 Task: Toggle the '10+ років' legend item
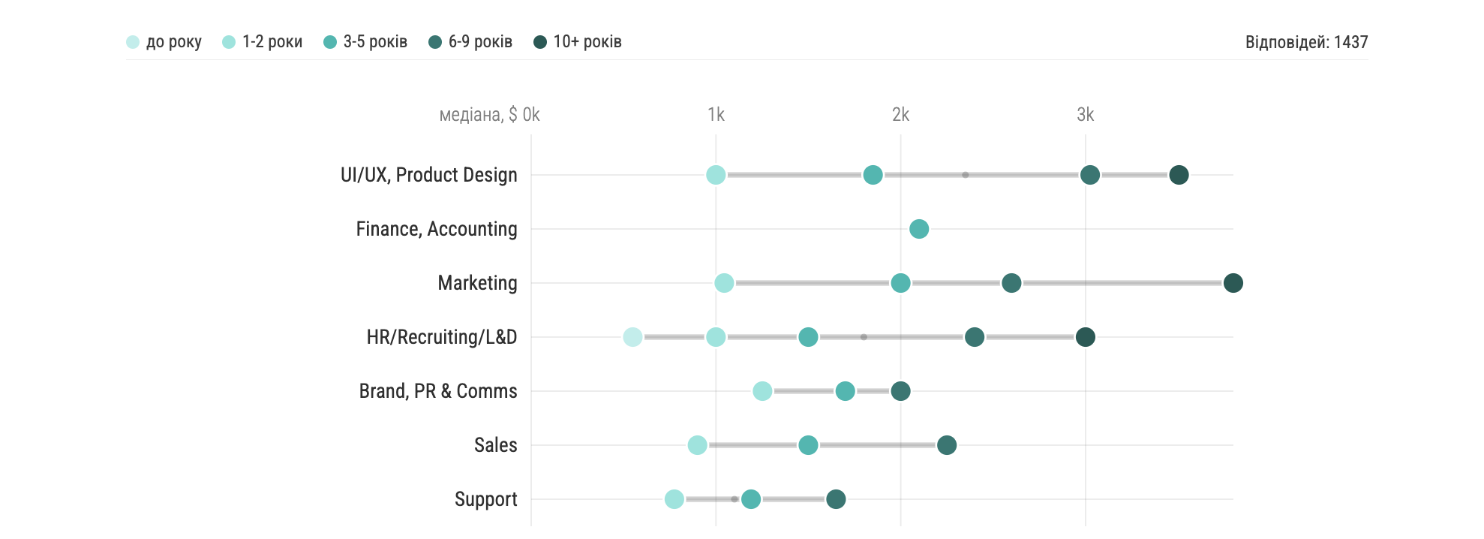578,42
